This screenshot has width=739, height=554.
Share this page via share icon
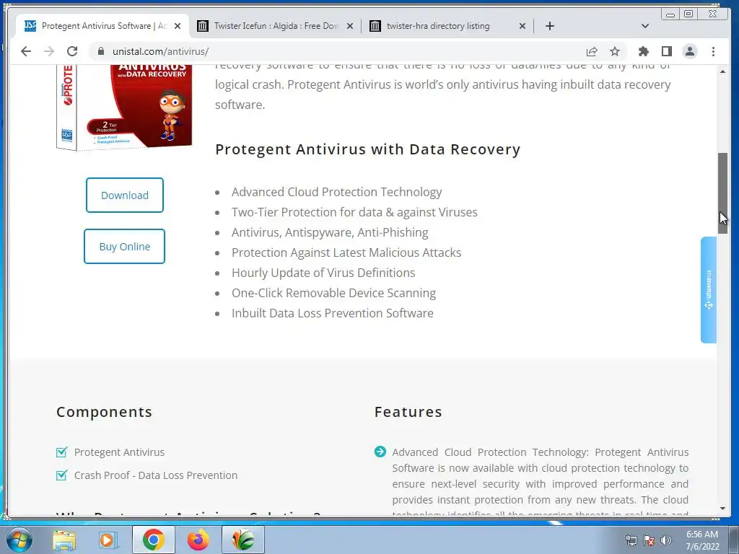[x=592, y=51]
